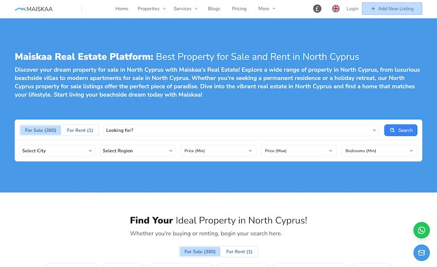Select lower For Sale (380) tab below heading
This screenshot has height=267, width=437.
pos(200,252)
